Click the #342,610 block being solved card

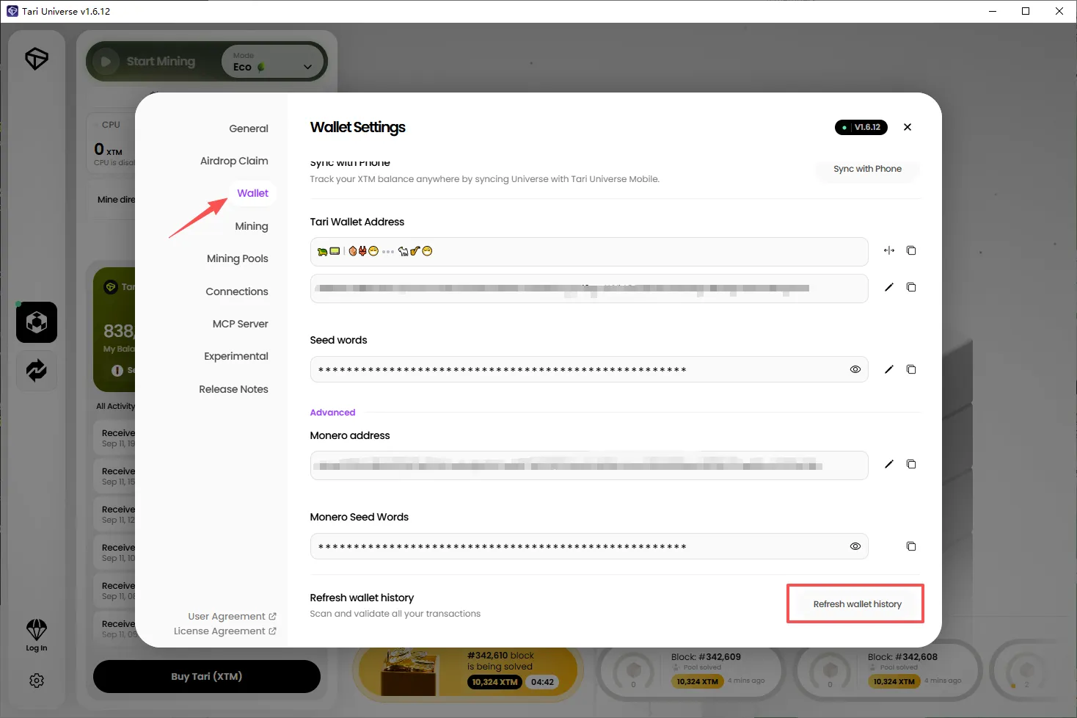point(470,672)
